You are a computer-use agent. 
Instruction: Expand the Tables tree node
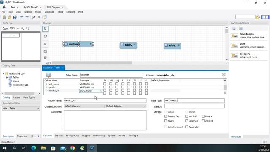pos(7,77)
